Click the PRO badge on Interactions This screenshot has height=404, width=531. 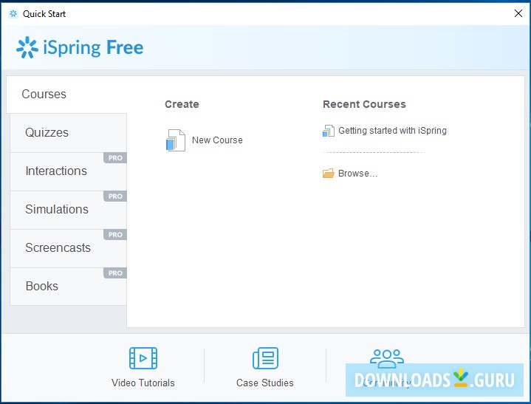115,158
